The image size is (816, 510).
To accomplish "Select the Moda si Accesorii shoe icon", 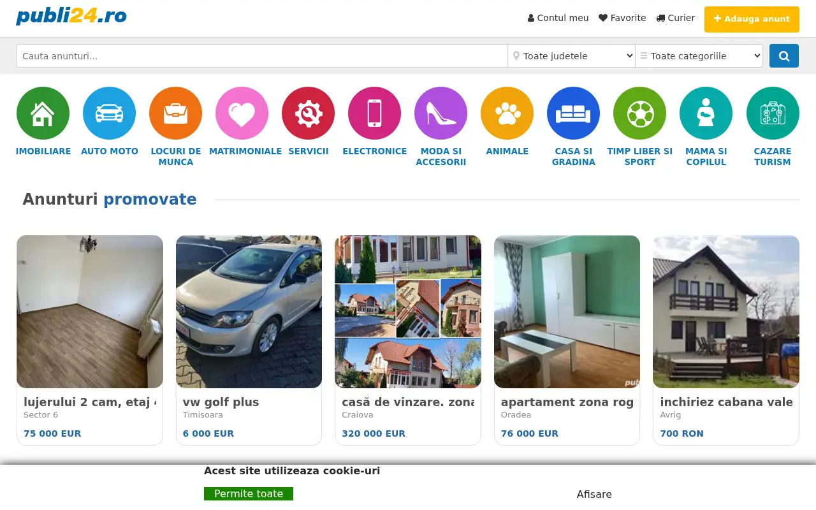I will tap(441, 113).
